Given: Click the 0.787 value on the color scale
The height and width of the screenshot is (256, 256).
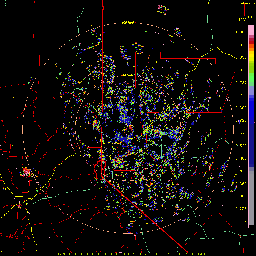Looking at the screenshot, I should click(x=241, y=82).
